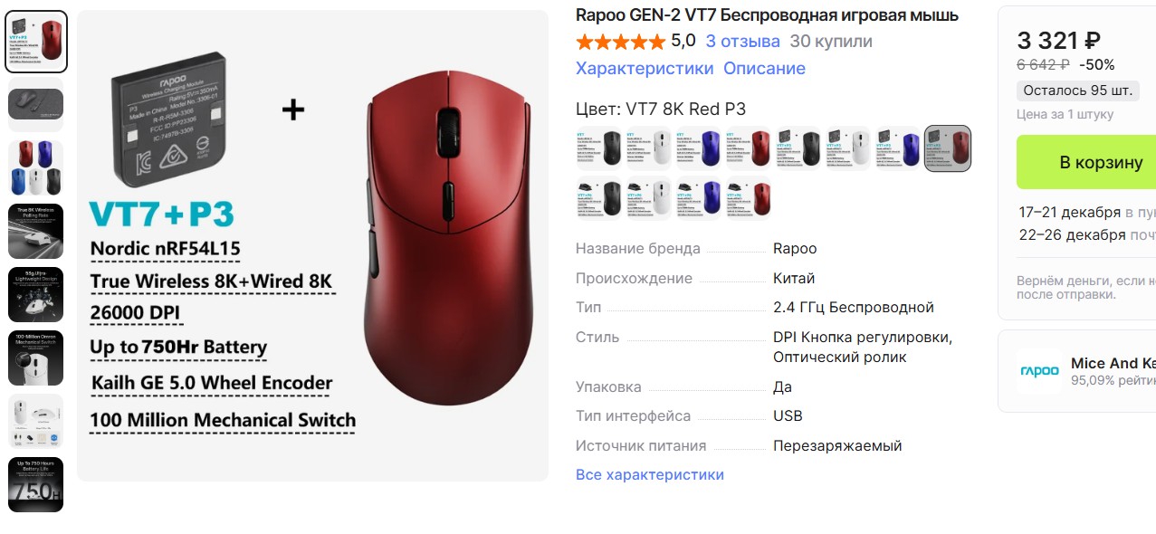This screenshot has height=534, width=1156.
Task: Choose the white VT7 mouse-only variant
Action: click(648, 148)
